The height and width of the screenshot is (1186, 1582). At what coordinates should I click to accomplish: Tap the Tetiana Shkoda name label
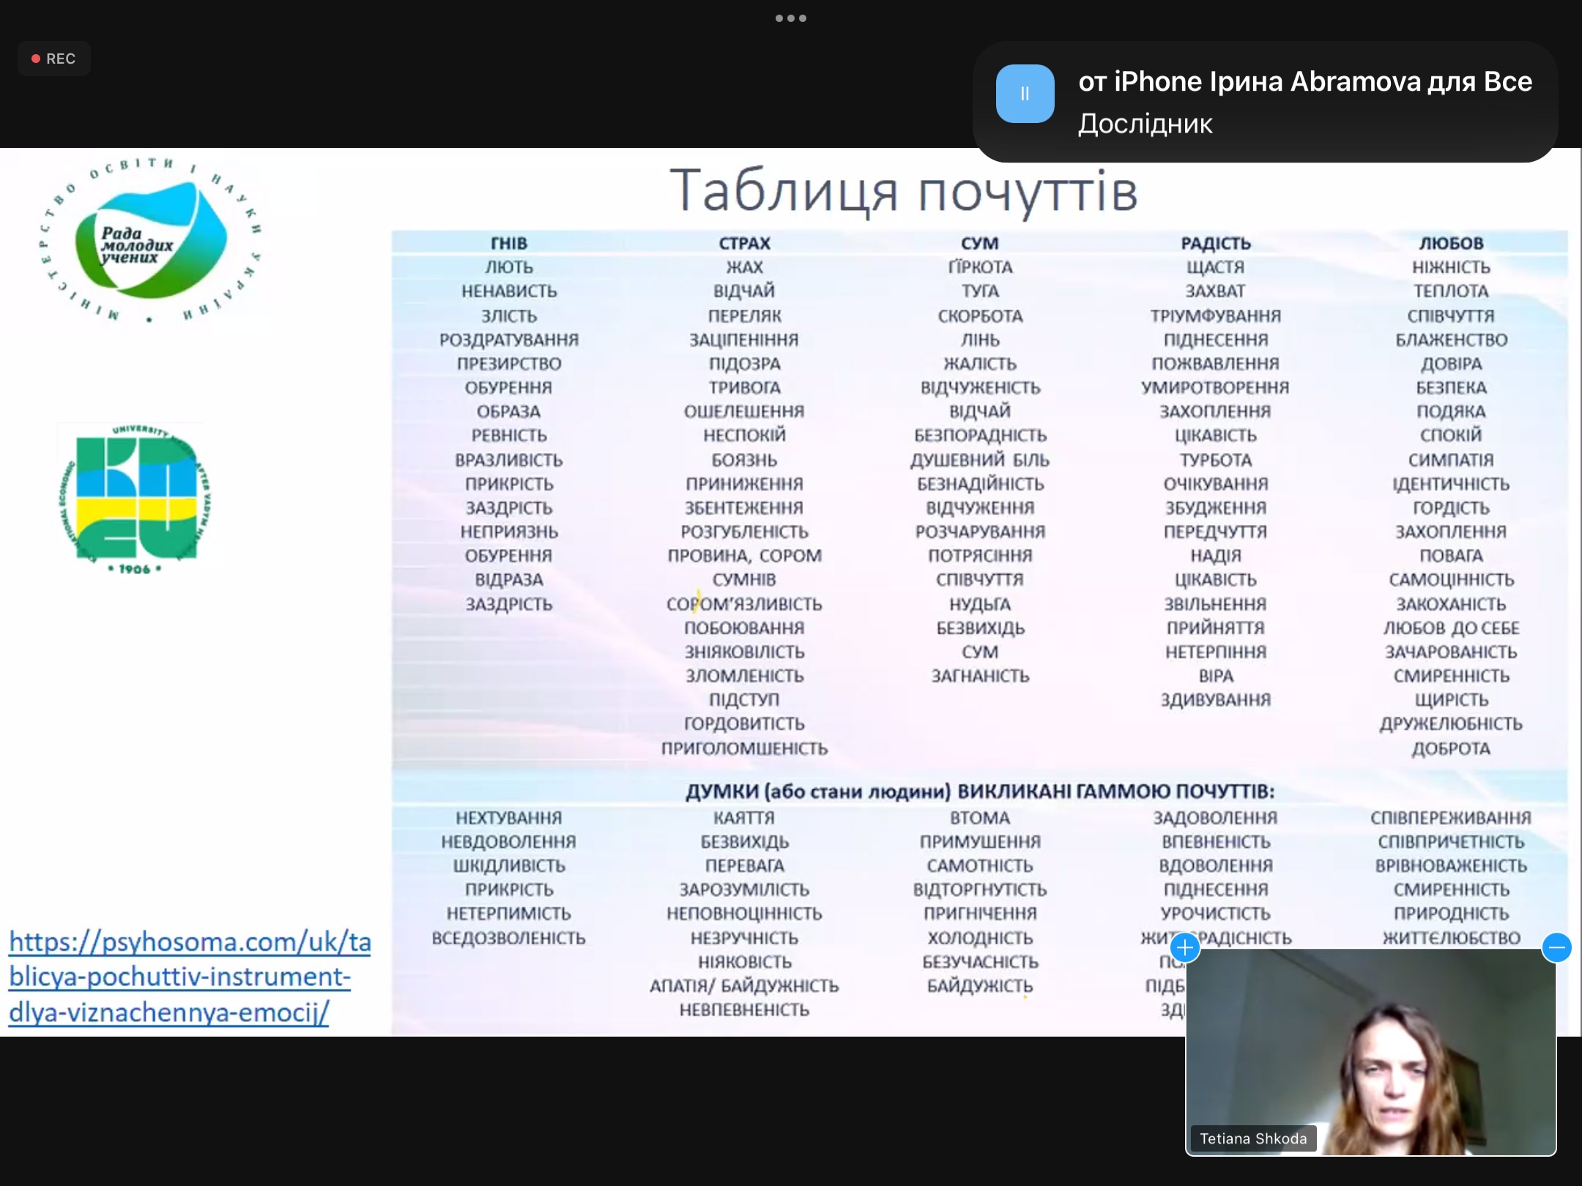coord(1252,1138)
